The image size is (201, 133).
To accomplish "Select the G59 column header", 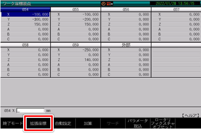I will 75,45.
